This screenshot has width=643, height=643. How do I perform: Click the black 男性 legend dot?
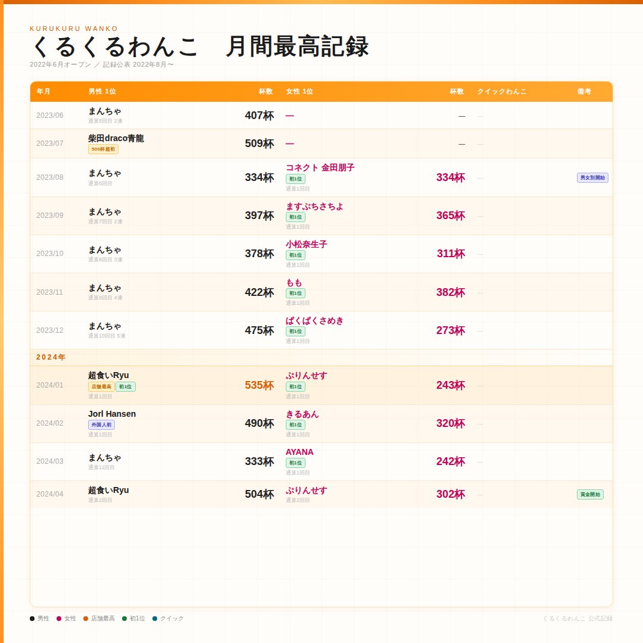(x=32, y=618)
